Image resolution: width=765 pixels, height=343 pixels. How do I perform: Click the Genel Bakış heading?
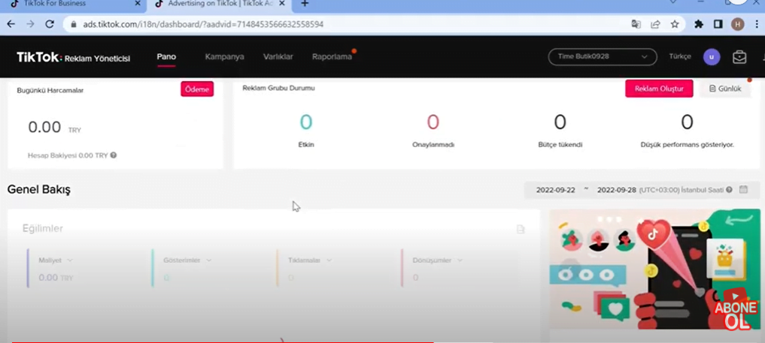click(x=39, y=190)
